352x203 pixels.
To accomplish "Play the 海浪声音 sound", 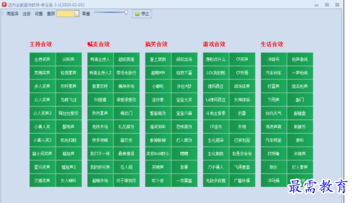I will [x=274, y=127].
